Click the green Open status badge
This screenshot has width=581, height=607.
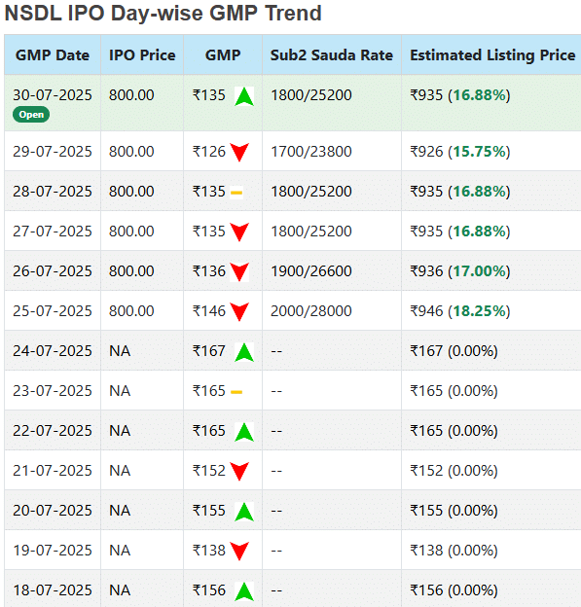[x=31, y=115]
